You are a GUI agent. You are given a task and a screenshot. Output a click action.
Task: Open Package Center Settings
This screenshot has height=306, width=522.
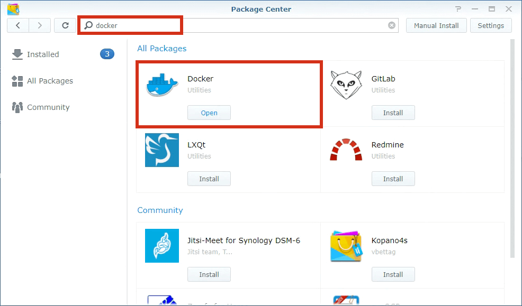click(491, 25)
